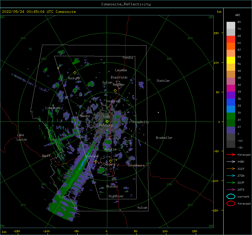
Task: Click the white 04DK arrow icon
Action: [x=231, y=162]
